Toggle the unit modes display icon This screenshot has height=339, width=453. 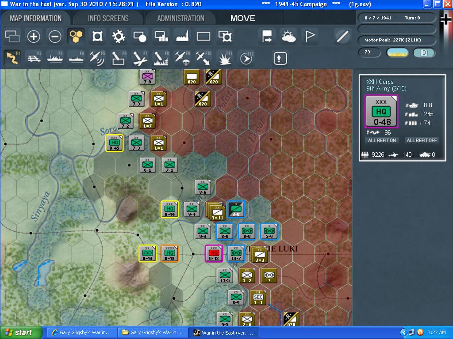point(140,37)
